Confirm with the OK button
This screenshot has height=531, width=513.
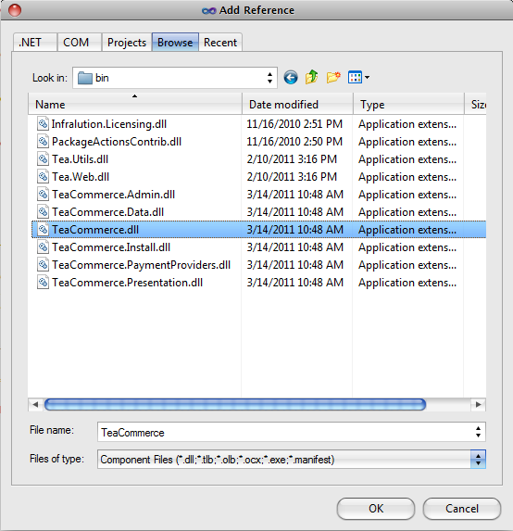(x=376, y=509)
